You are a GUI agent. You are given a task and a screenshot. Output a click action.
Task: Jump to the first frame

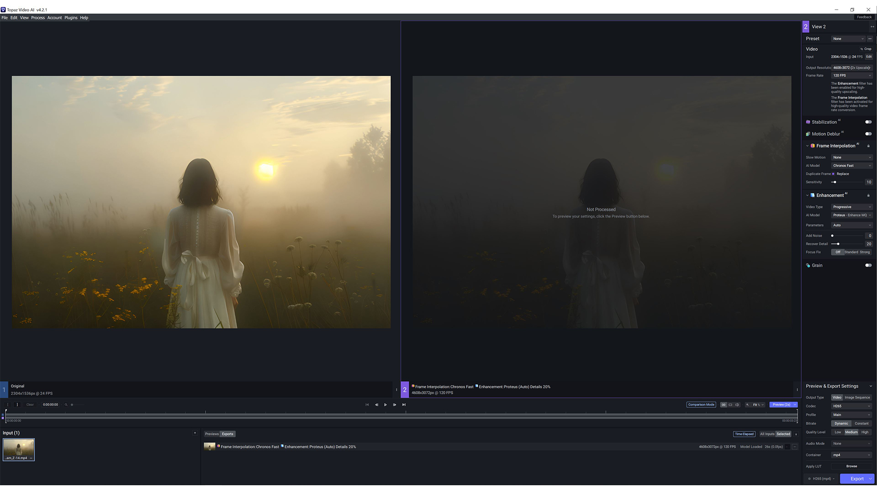(367, 405)
